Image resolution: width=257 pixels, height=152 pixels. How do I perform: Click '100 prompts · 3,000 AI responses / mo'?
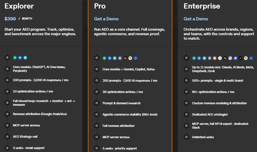pos(41,80)
